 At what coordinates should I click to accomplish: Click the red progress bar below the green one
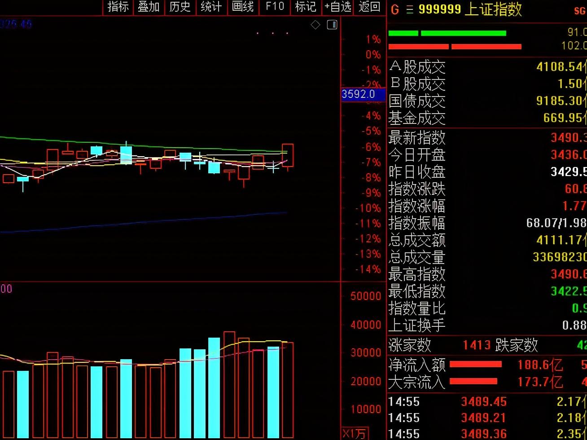click(455, 47)
